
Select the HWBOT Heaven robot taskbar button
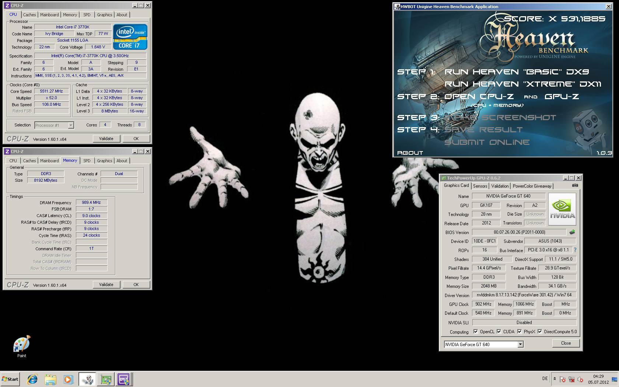click(87, 379)
